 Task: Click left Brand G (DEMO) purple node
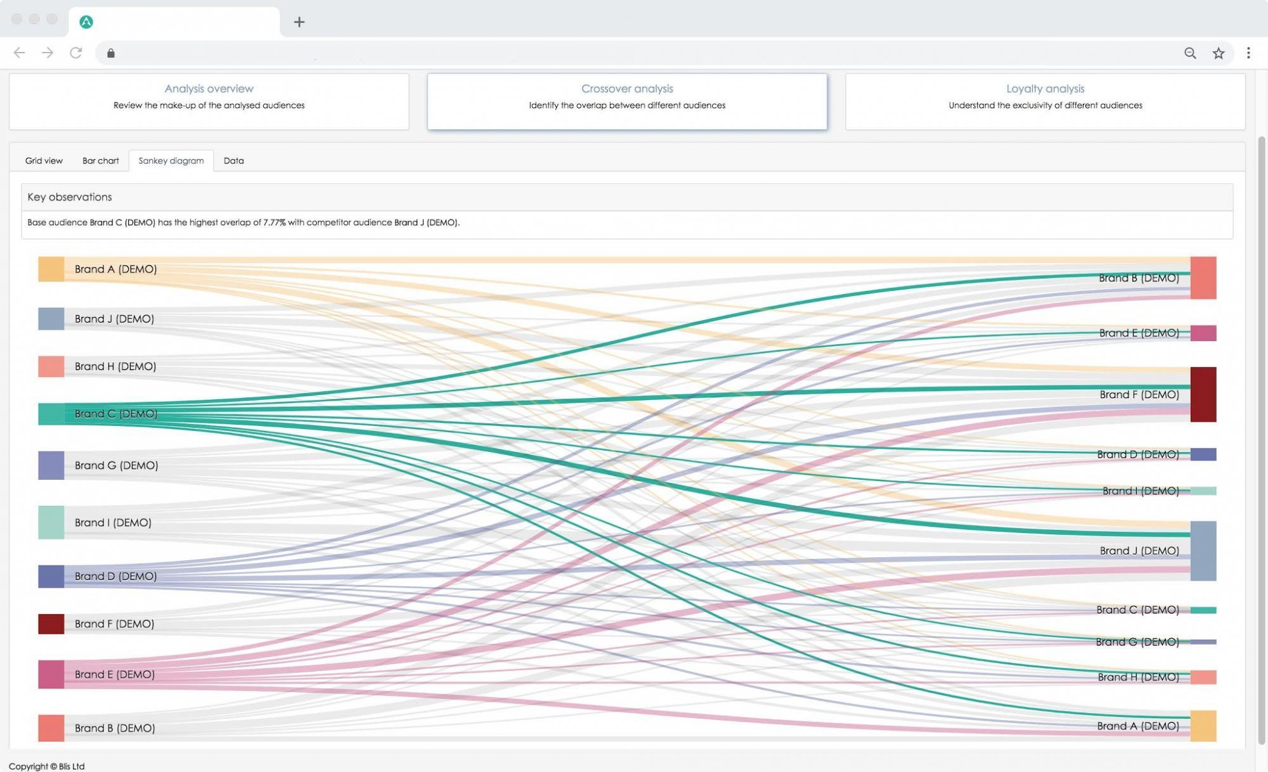pos(51,465)
